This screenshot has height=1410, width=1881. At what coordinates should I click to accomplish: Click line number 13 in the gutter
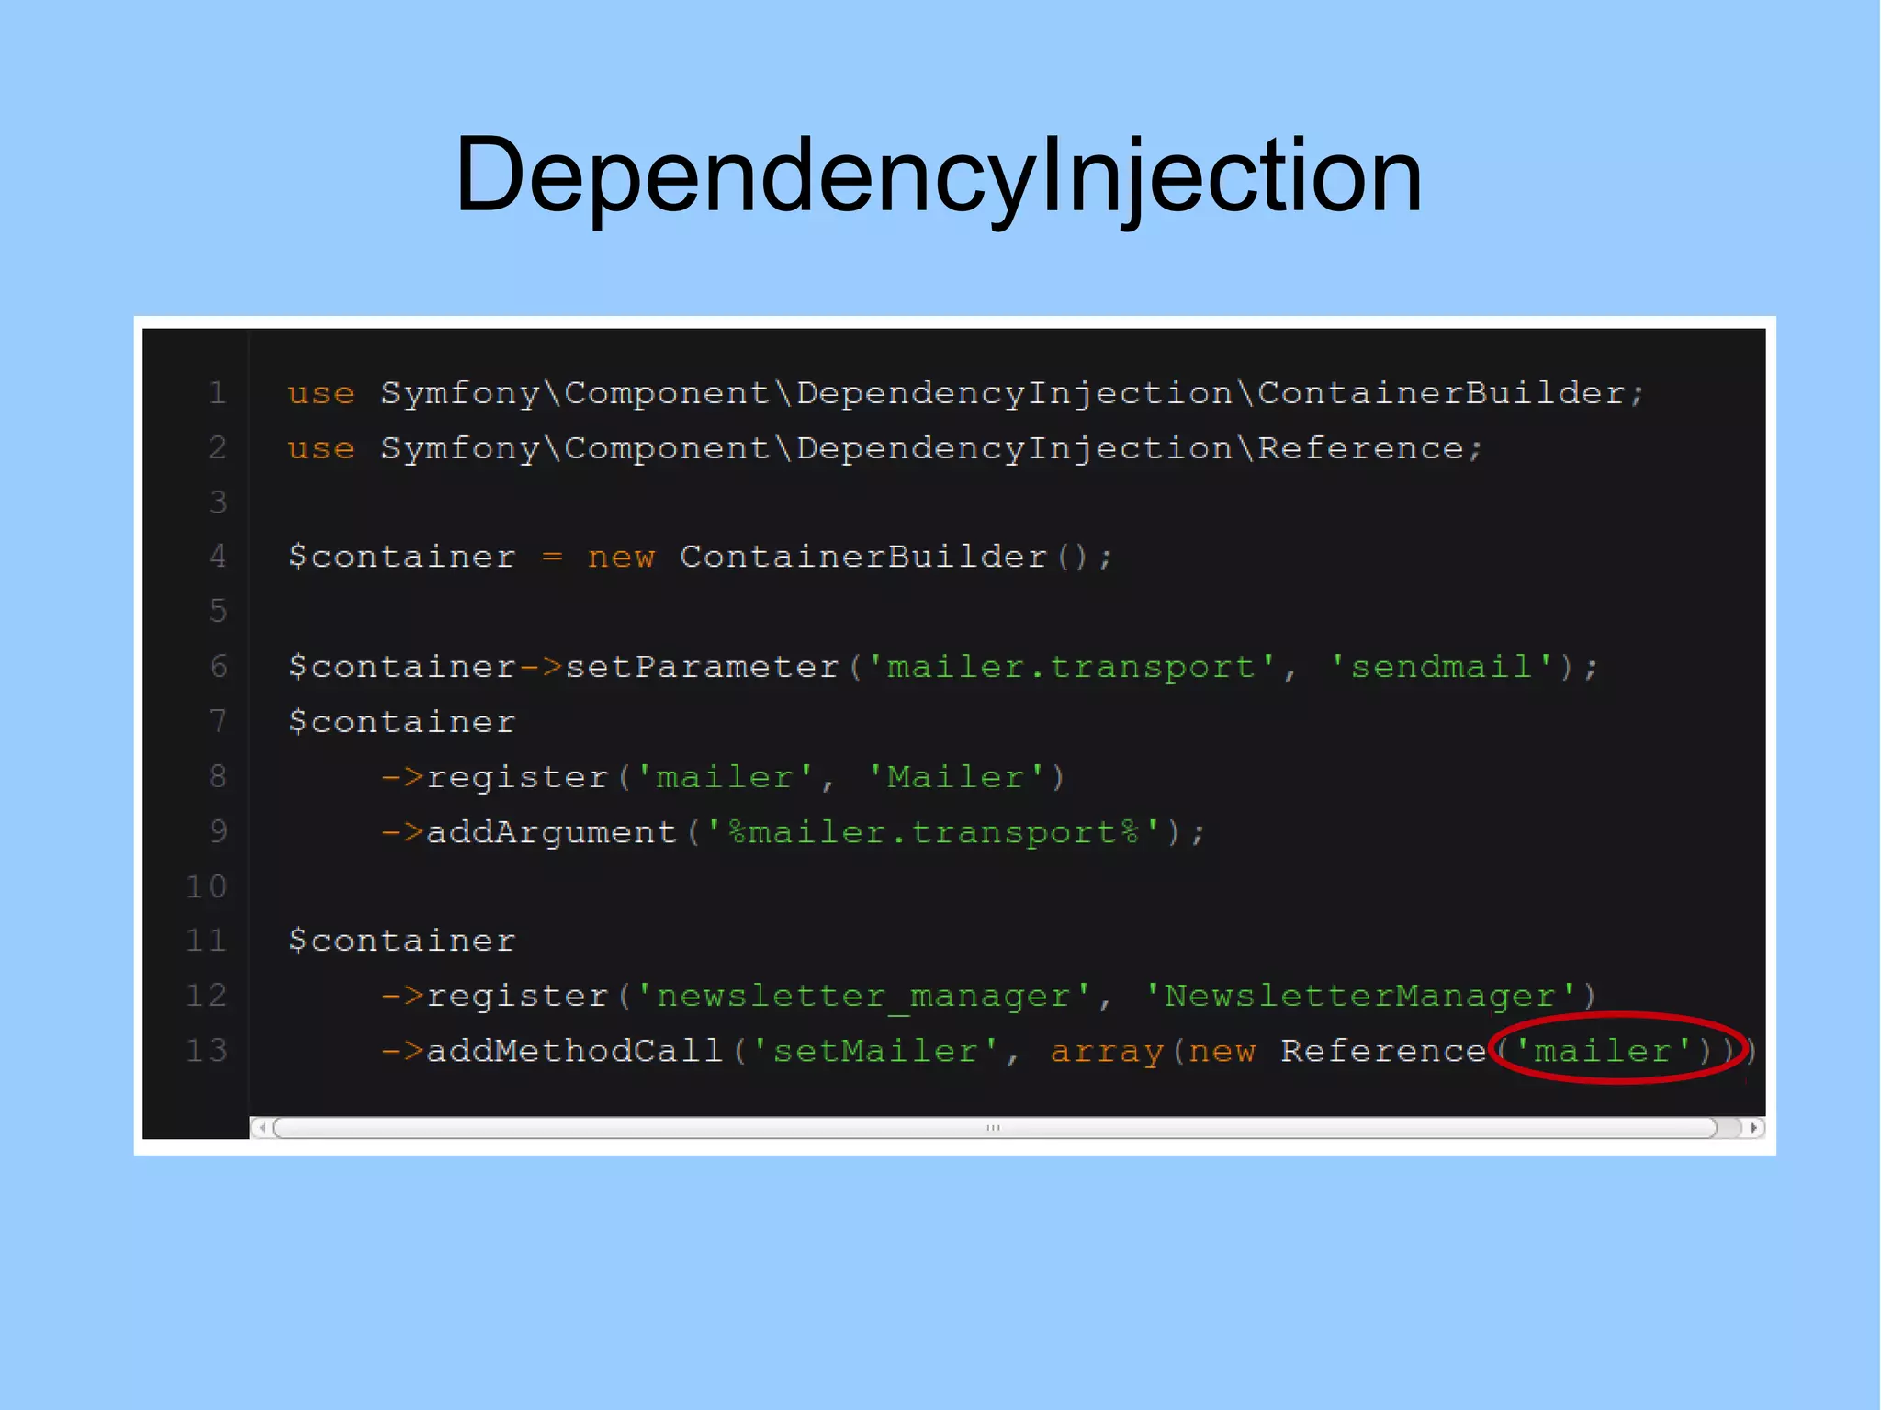(x=207, y=1050)
